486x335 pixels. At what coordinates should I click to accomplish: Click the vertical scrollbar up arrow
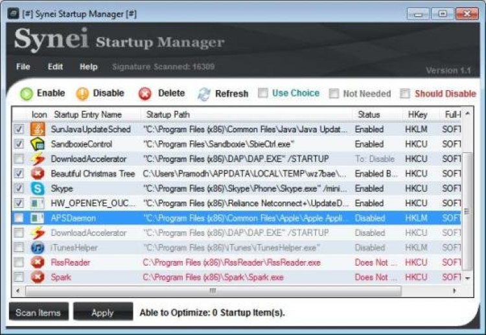click(467, 114)
